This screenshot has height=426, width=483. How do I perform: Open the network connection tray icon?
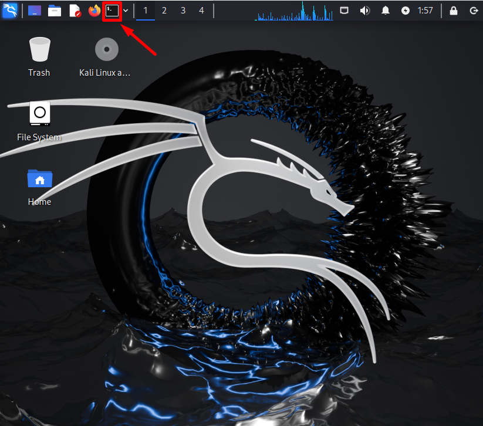(344, 11)
